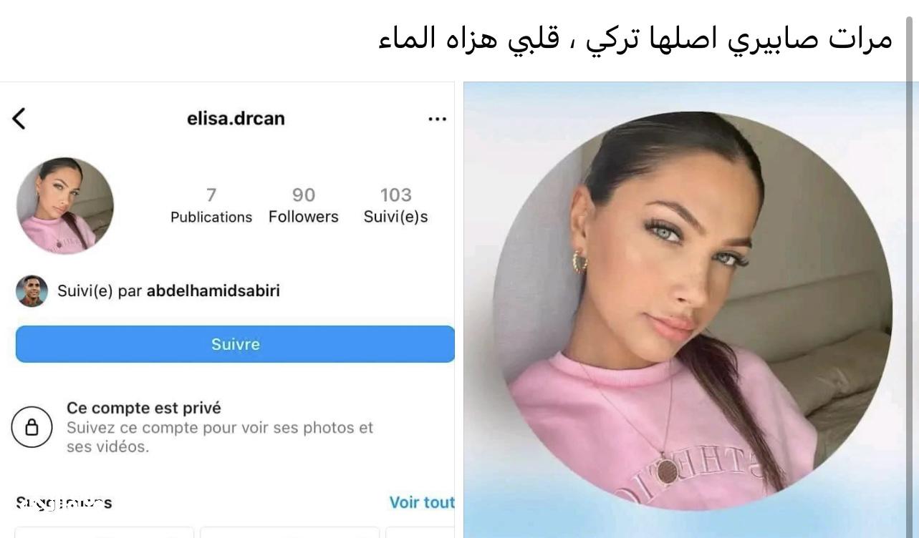Open the three-dots more options menu
The width and height of the screenshot is (919, 538).
(x=437, y=119)
